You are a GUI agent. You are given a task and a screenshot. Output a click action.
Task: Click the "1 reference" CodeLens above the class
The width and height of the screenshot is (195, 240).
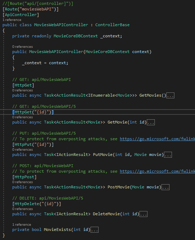pyautogui.click(x=12, y=20)
